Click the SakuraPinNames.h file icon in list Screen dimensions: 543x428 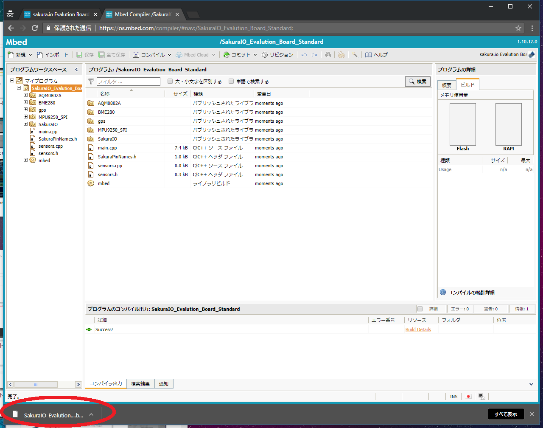[90, 157]
